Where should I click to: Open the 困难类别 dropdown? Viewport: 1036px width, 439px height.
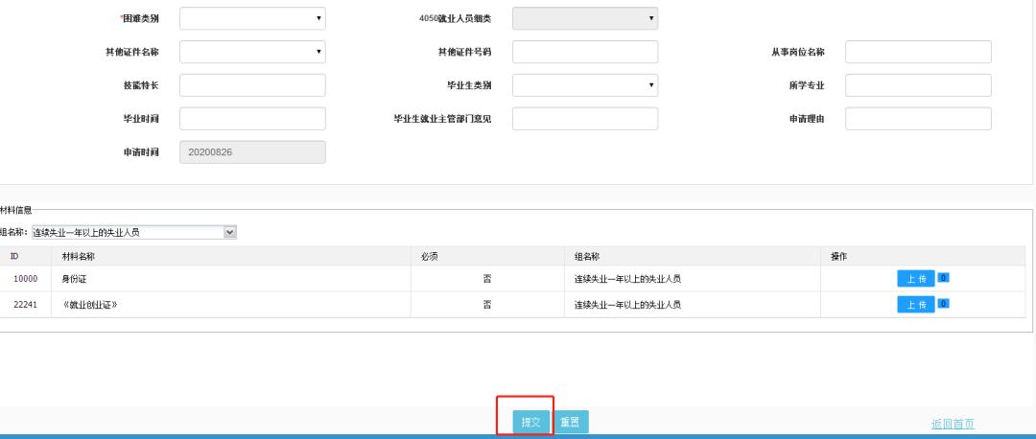pyautogui.click(x=252, y=18)
